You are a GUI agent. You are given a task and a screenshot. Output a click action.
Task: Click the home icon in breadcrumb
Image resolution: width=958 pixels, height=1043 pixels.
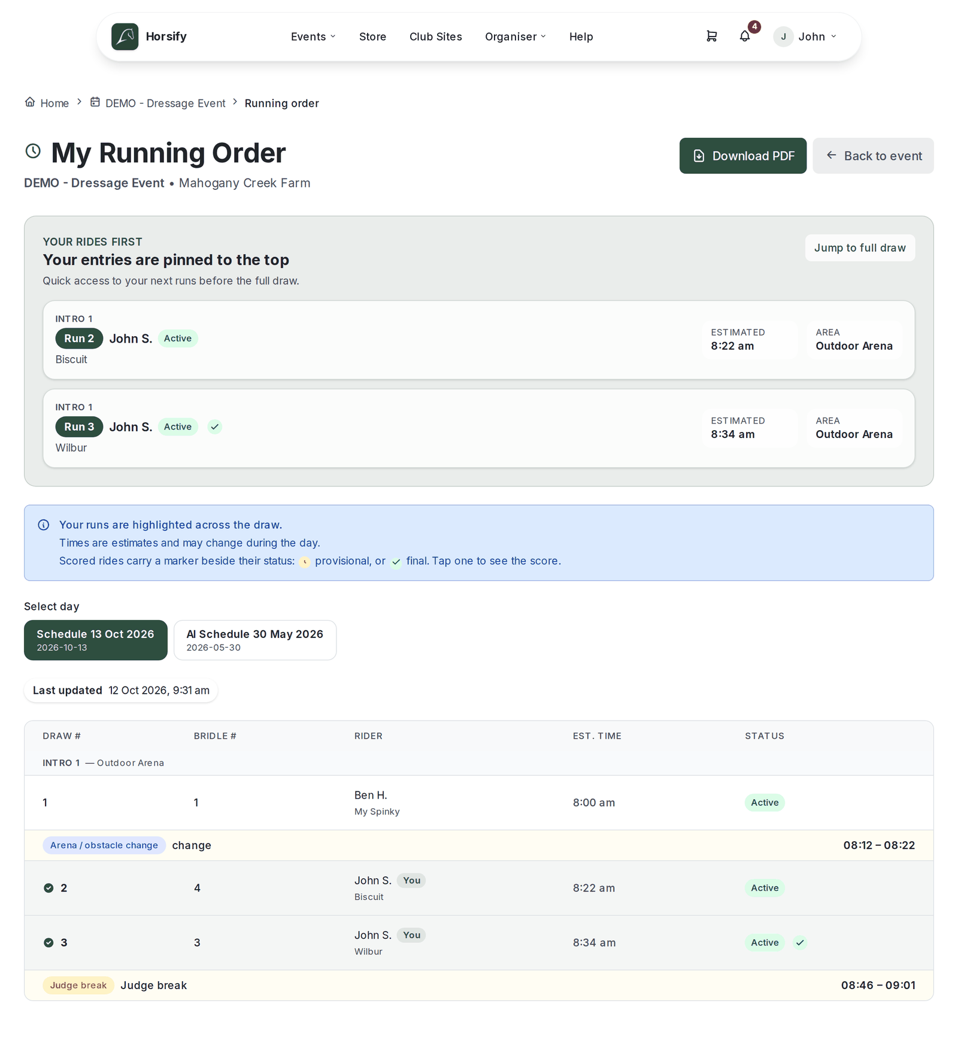(30, 102)
